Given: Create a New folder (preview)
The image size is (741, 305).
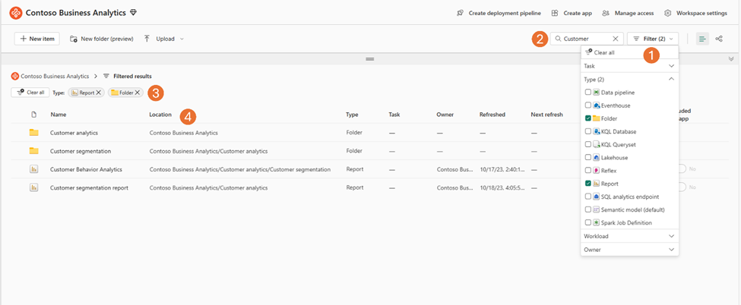Looking at the screenshot, I should 102,39.
